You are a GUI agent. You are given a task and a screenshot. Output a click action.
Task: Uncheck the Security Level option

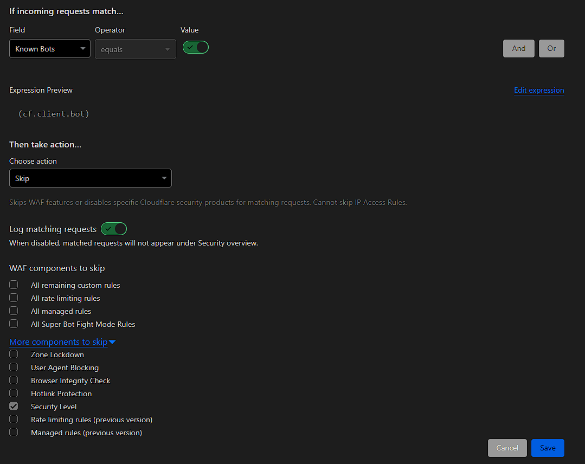[x=13, y=405]
